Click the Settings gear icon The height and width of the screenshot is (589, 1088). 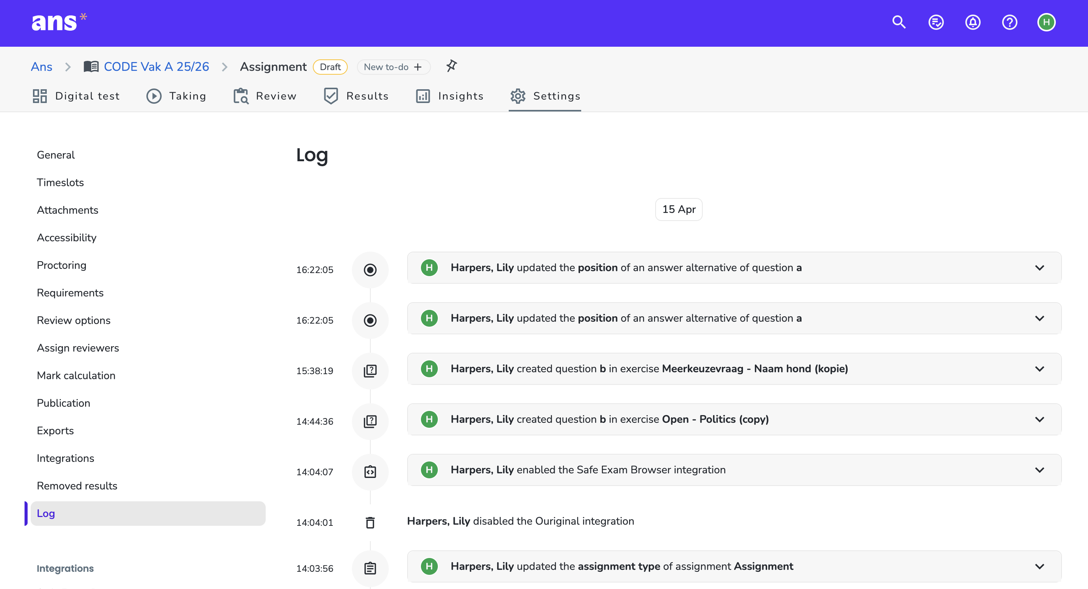pos(518,96)
